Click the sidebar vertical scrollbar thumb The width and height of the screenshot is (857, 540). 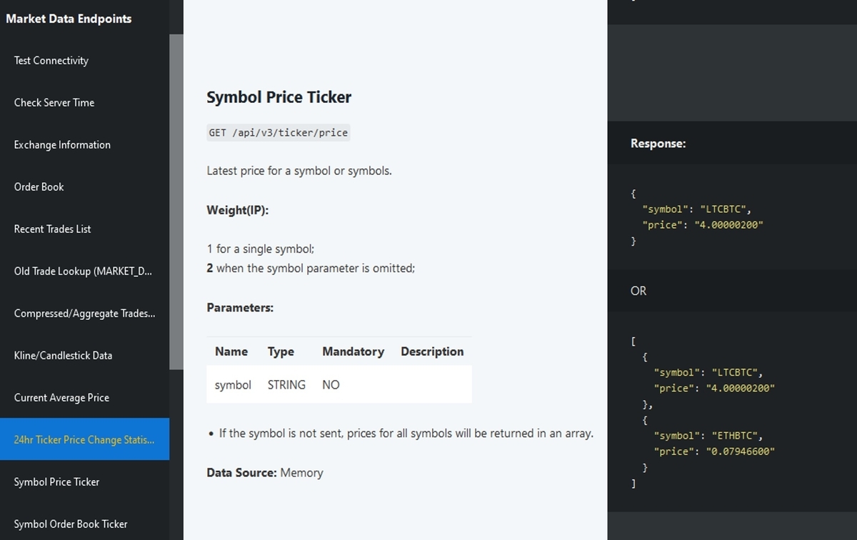(176, 201)
